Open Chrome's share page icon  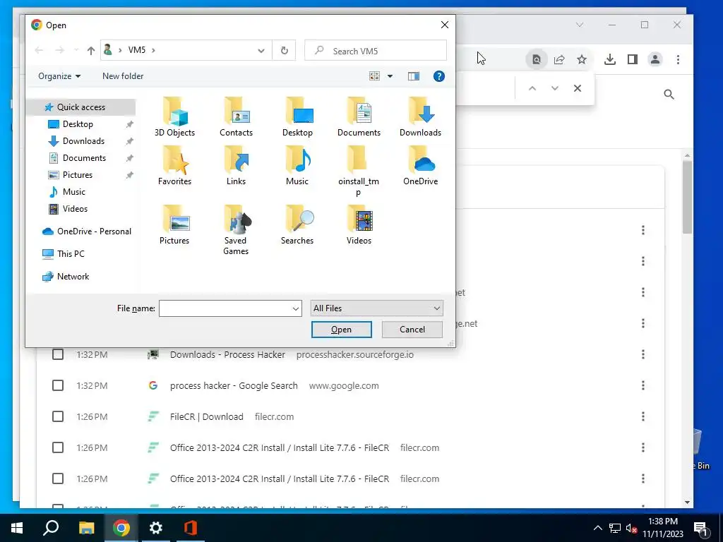coord(559,59)
